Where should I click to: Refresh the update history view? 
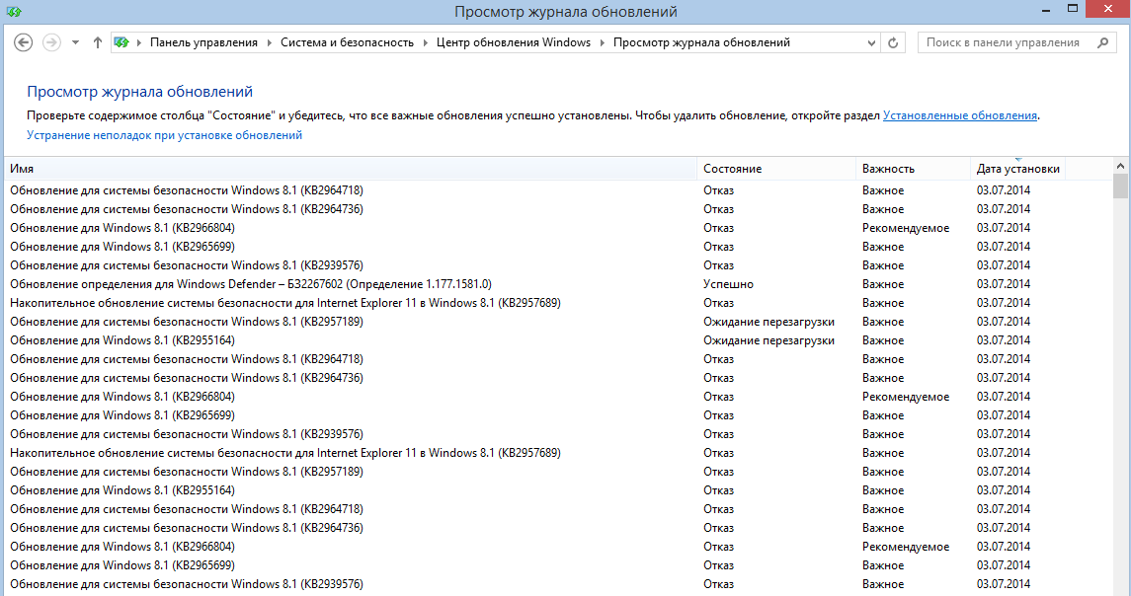point(893,43)
